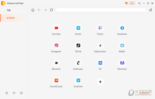155x99 pixels.
Task: Open the Bilibili site shortcut
Action: (122, 46)
